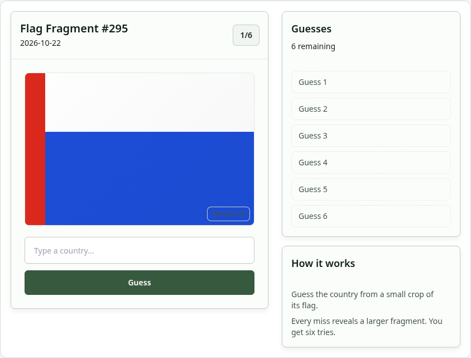Click the 'How it works' heading
This screenshot has height=358, width=471.
pos(323,263)
